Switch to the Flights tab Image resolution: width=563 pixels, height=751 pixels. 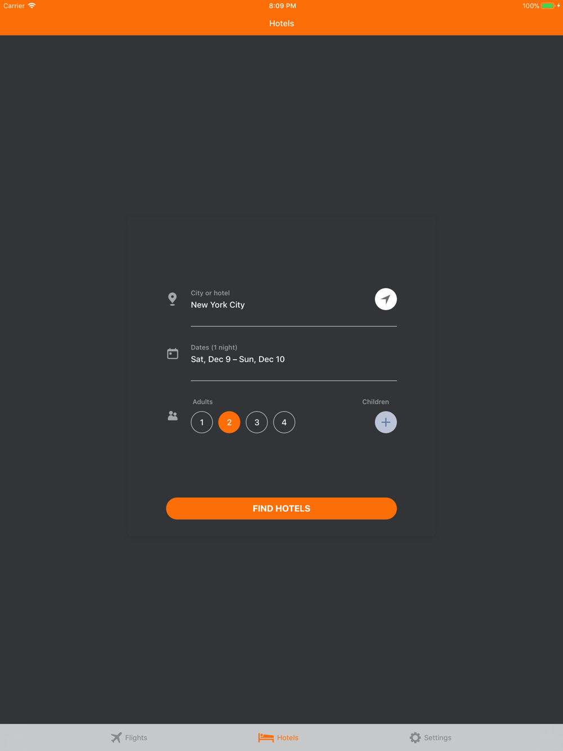(129, 737)
